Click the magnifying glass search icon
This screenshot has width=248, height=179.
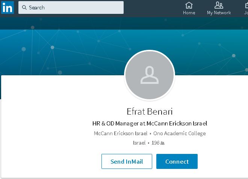click(x=24, y=7)
